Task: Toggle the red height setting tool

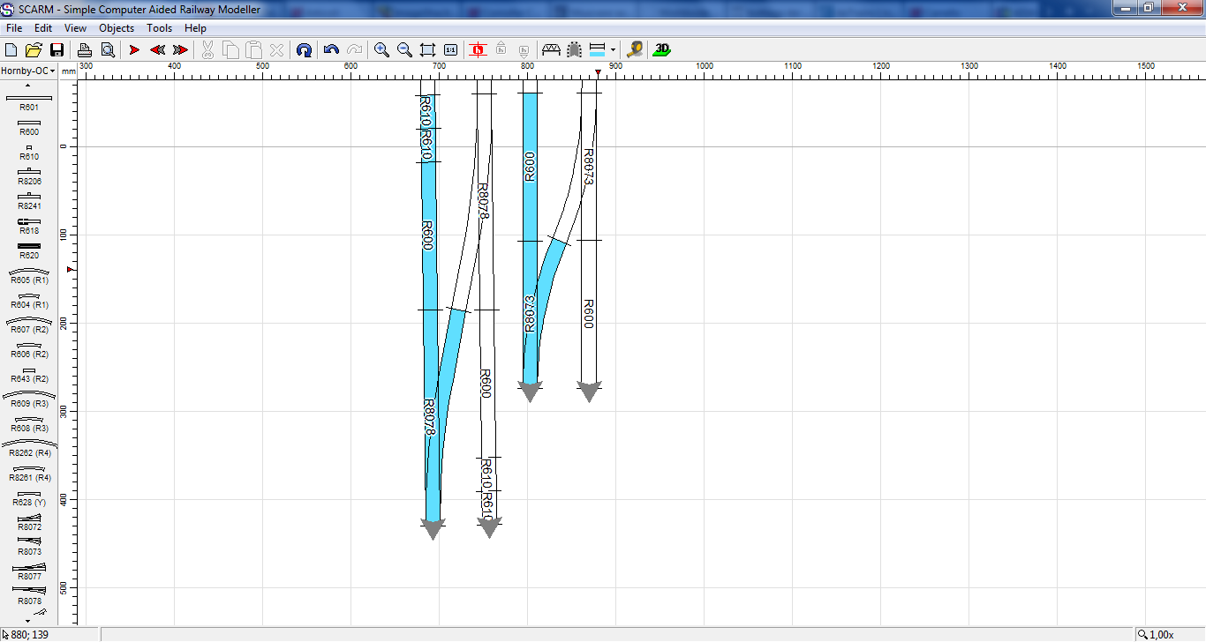Action: pyautogui.click(x=479, y=50)
